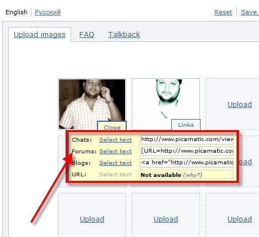
Task: Open Links for the second image
Action: tap(186, 125)
